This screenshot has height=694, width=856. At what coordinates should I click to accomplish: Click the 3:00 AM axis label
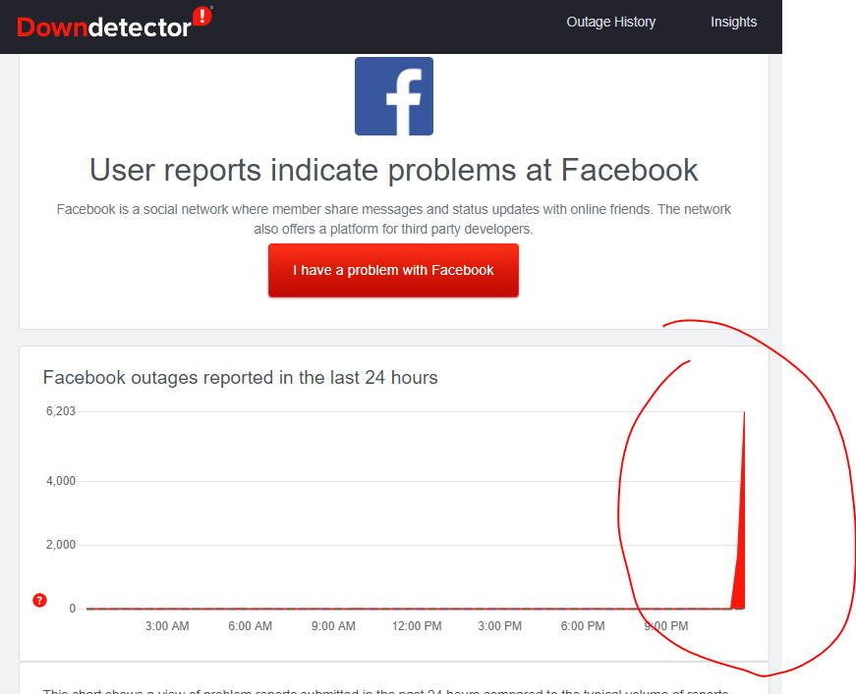[x=167, y=626]
